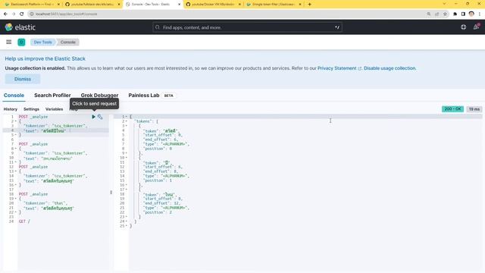Dismiss the usage collection notice
Screen dimensions: 485x273
(23, 79)
